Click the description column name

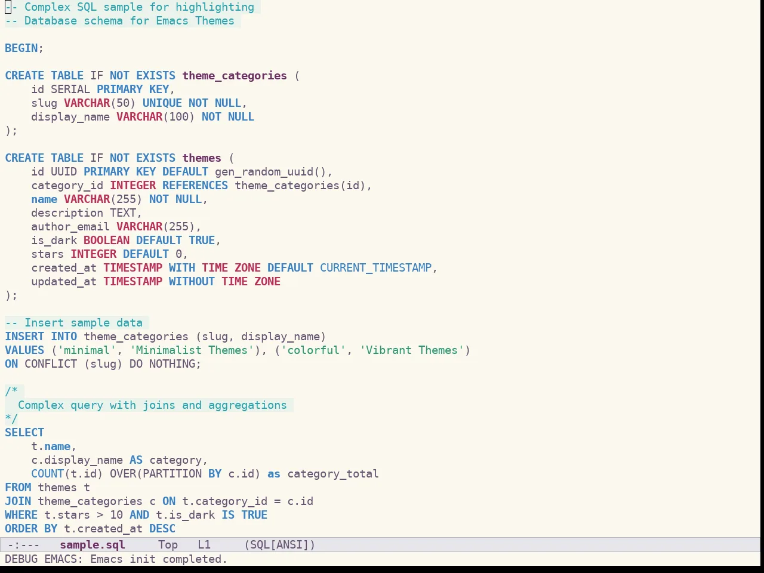[x=67, y=213]
